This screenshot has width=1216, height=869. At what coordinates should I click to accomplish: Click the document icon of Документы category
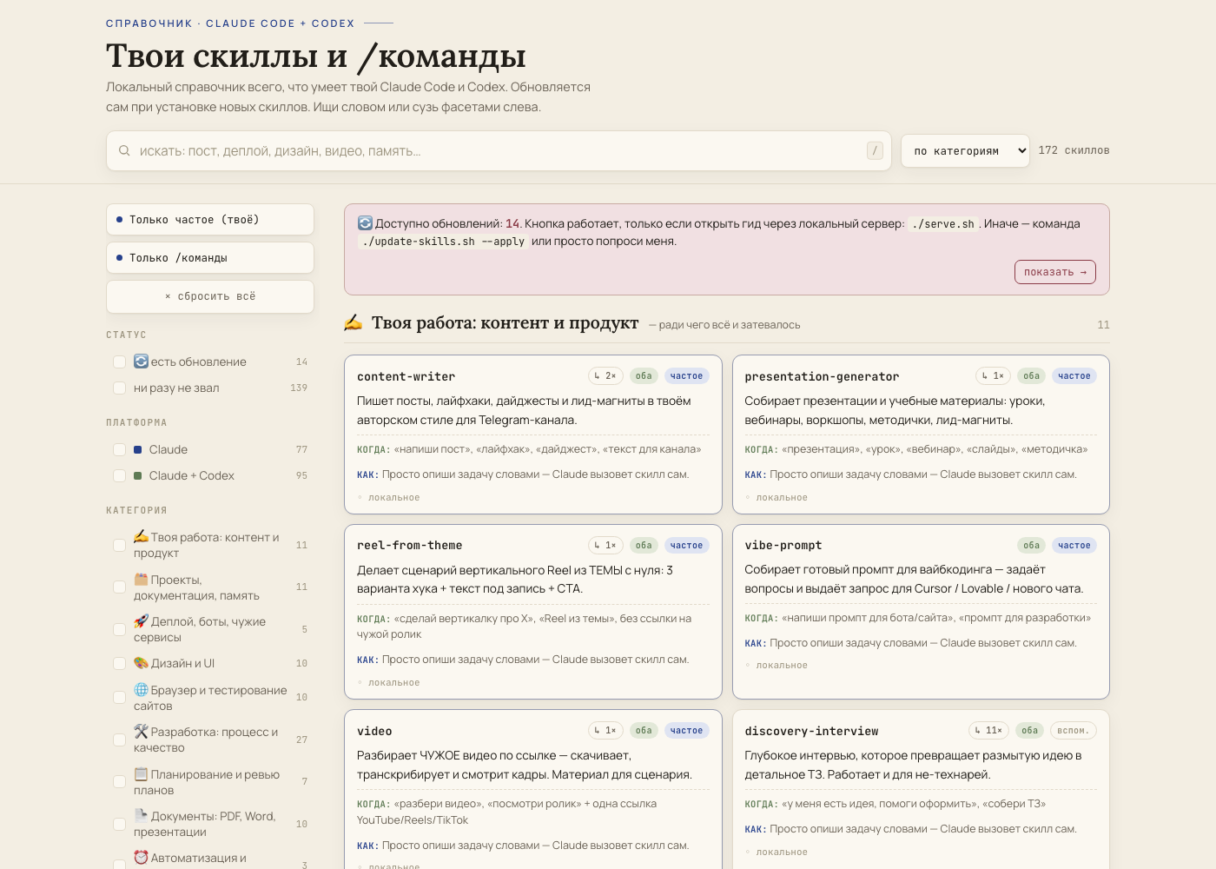pos(141,815)
